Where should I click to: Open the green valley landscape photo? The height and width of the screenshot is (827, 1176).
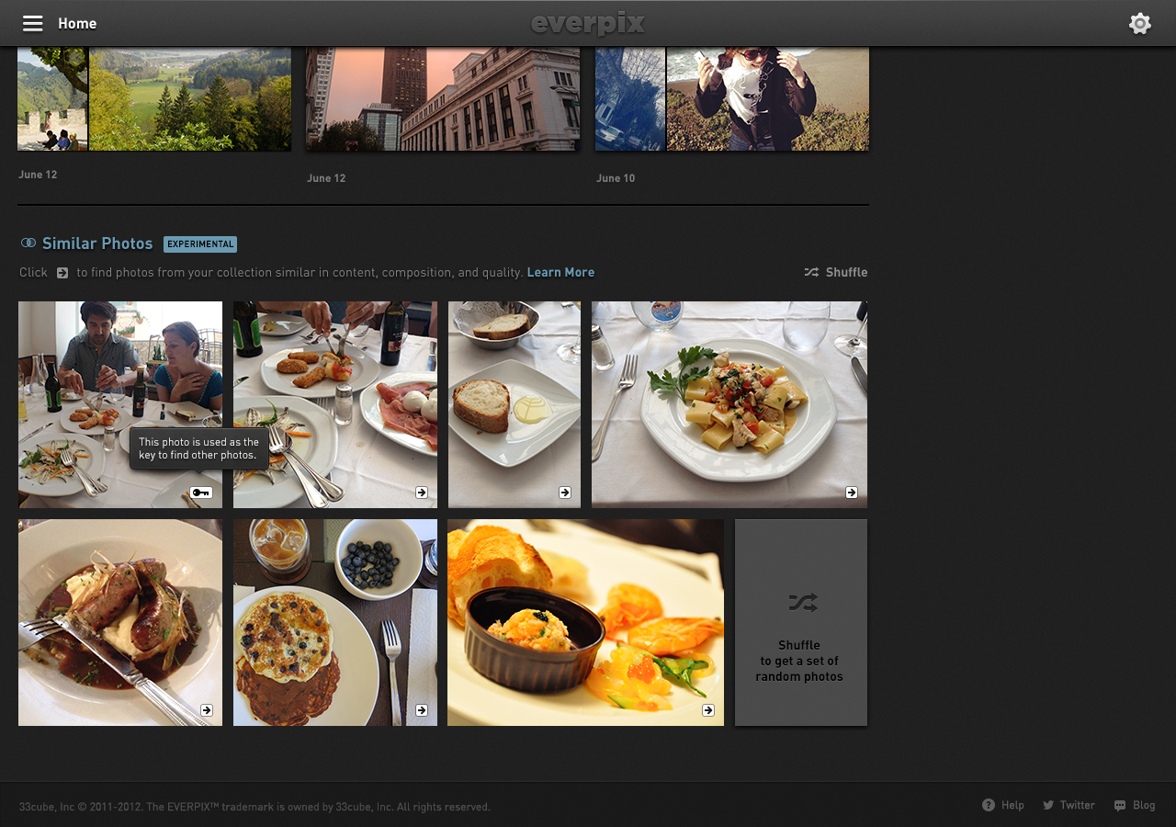tap(189, 99)
